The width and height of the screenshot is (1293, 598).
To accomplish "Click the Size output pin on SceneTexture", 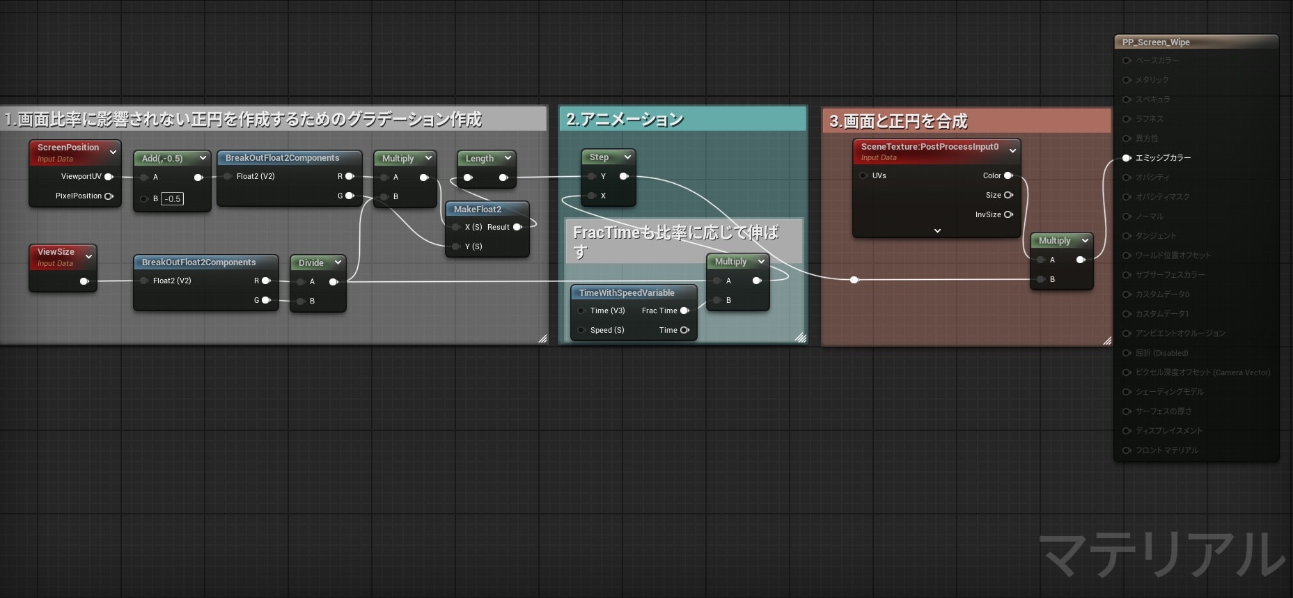I will 1008,195.
